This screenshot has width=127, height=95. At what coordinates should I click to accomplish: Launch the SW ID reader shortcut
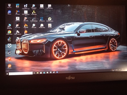(34, 26)
